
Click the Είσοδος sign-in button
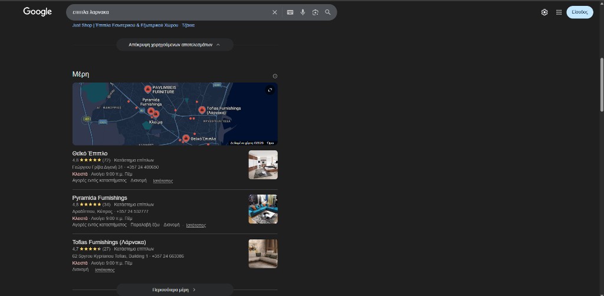pos(580,12)
